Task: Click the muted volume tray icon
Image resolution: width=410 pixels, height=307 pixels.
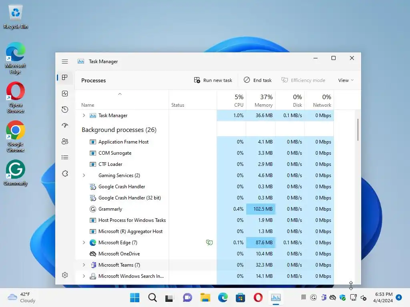Action: (364, 297)
